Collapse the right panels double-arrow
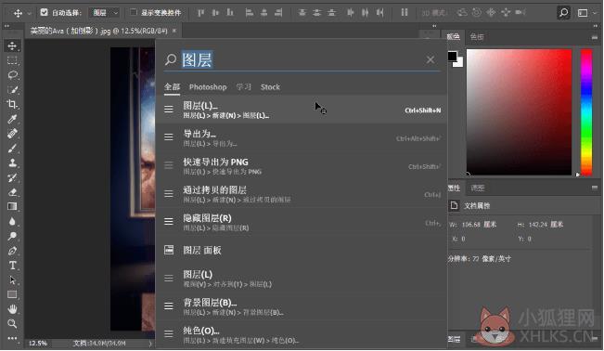604x351 pixels. 595,26
